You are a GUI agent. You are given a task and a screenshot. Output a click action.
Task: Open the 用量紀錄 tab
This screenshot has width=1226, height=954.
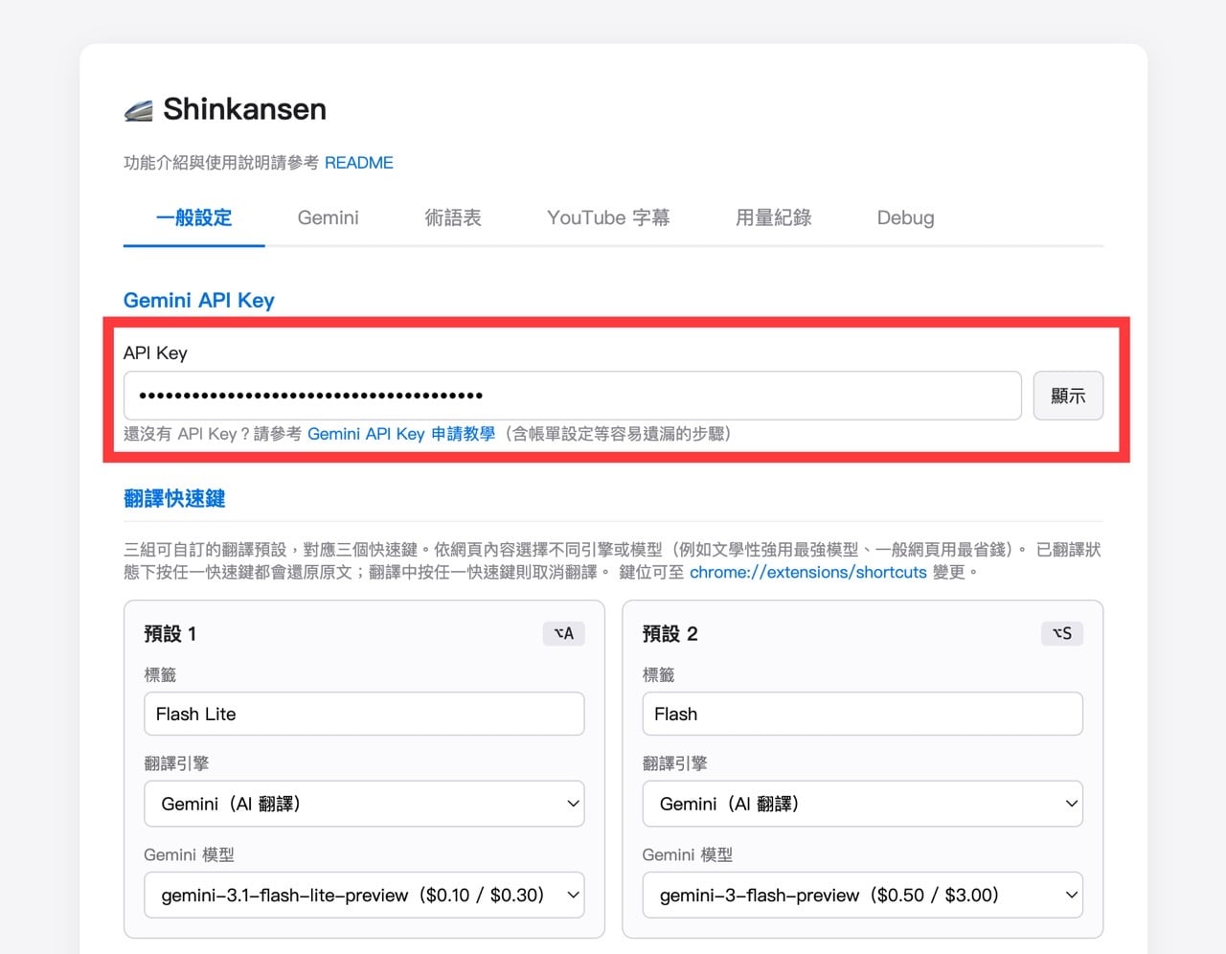click(x=773, y=218)
